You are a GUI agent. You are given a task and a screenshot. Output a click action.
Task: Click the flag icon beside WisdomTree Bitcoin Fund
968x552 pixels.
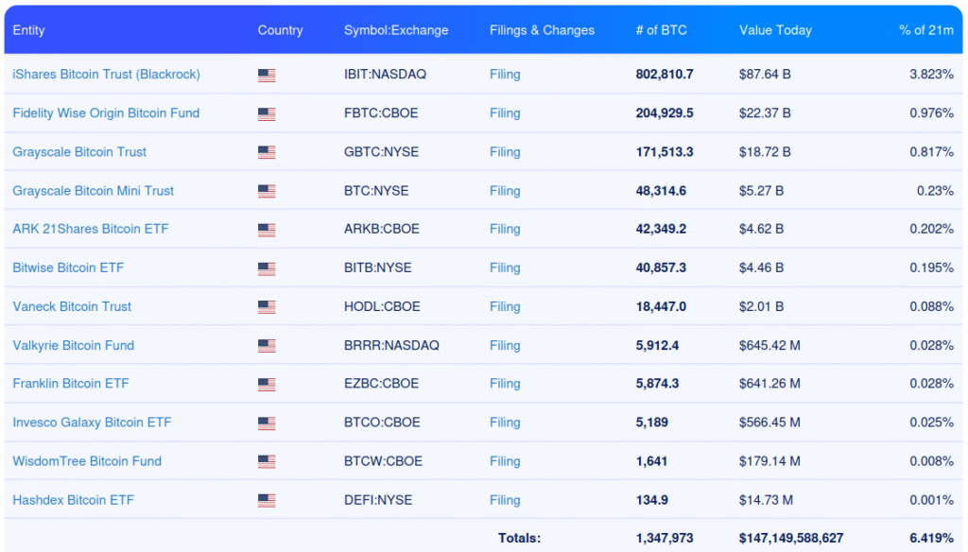[267, 462]
